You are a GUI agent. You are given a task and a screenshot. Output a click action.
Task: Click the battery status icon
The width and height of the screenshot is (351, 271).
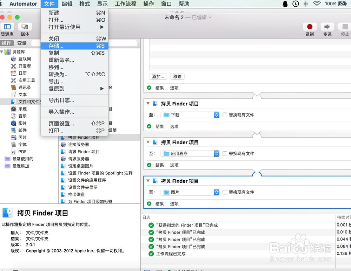(342, 4)
